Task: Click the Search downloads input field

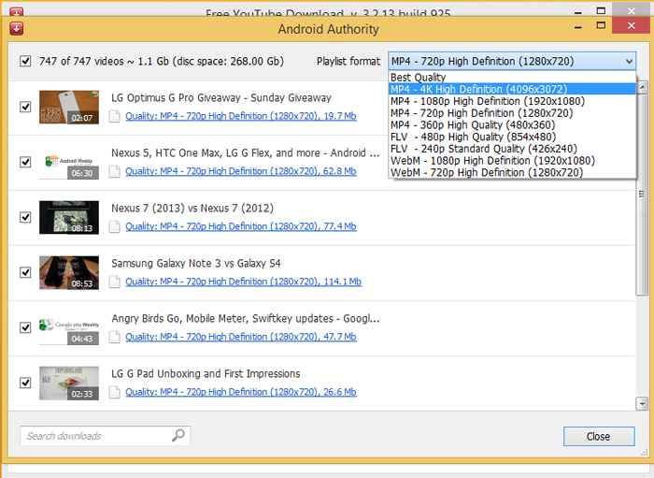Action: (x=105, y=436)
